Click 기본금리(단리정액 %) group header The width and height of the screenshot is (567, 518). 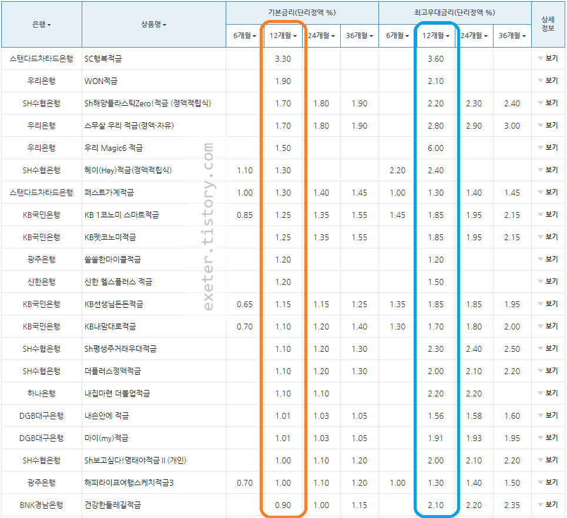coord(302,13)
